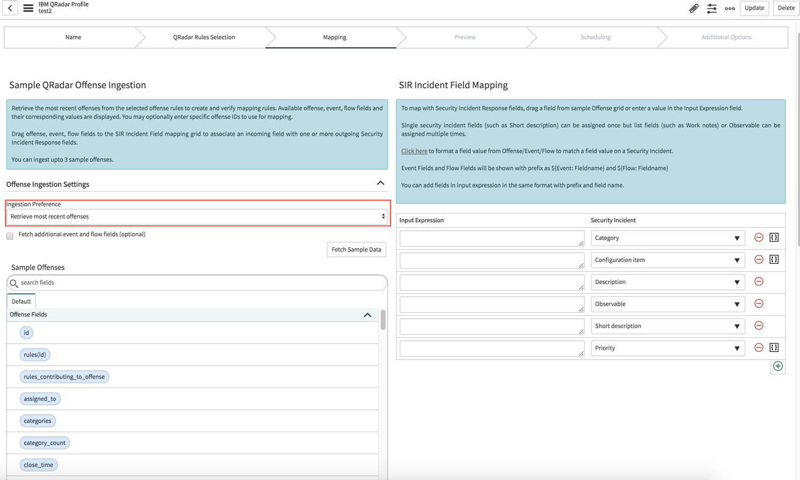Image resolution: width=800 pixels, height=480 pixels.
Task: Collapse the Offense Fields group
Action: click(x=367, y=315)
